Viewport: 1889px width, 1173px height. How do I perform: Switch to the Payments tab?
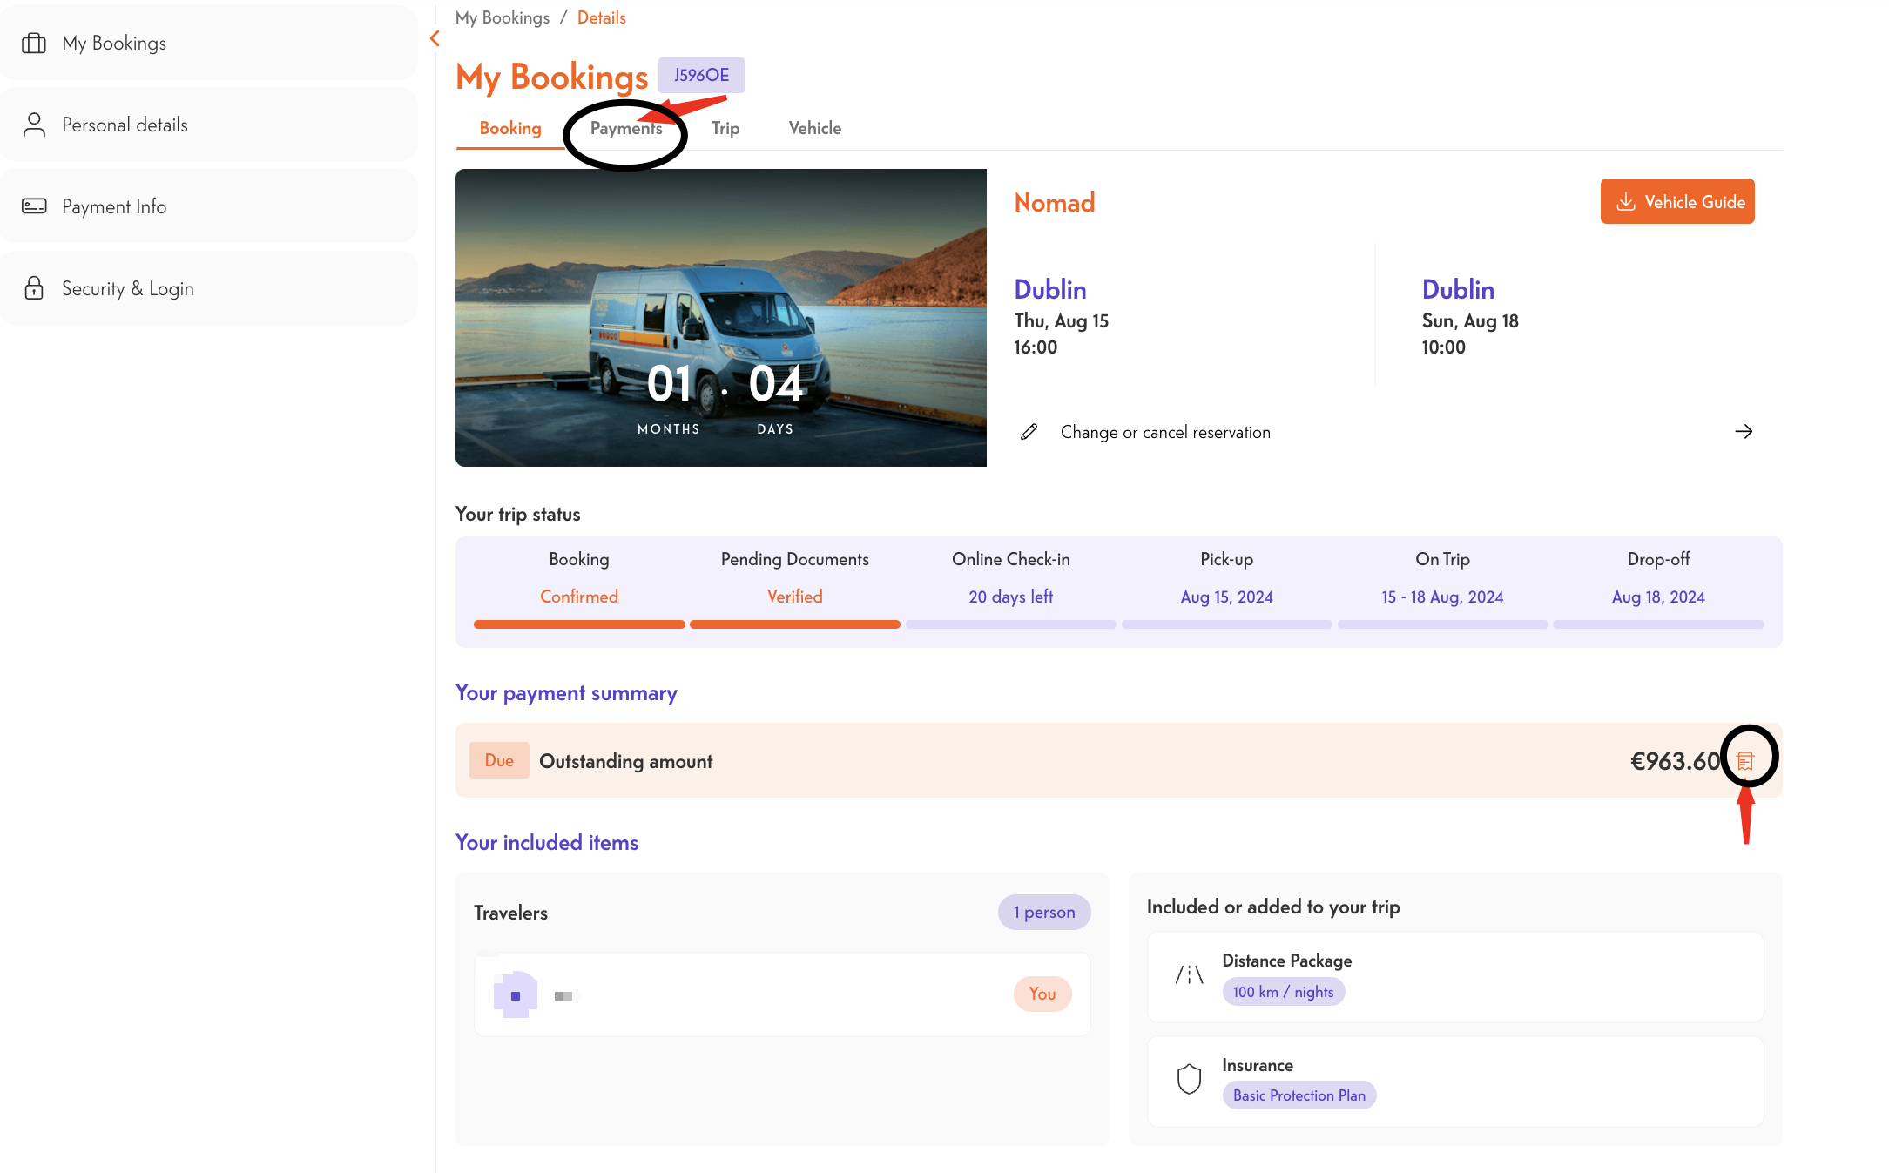coord(626,129)
